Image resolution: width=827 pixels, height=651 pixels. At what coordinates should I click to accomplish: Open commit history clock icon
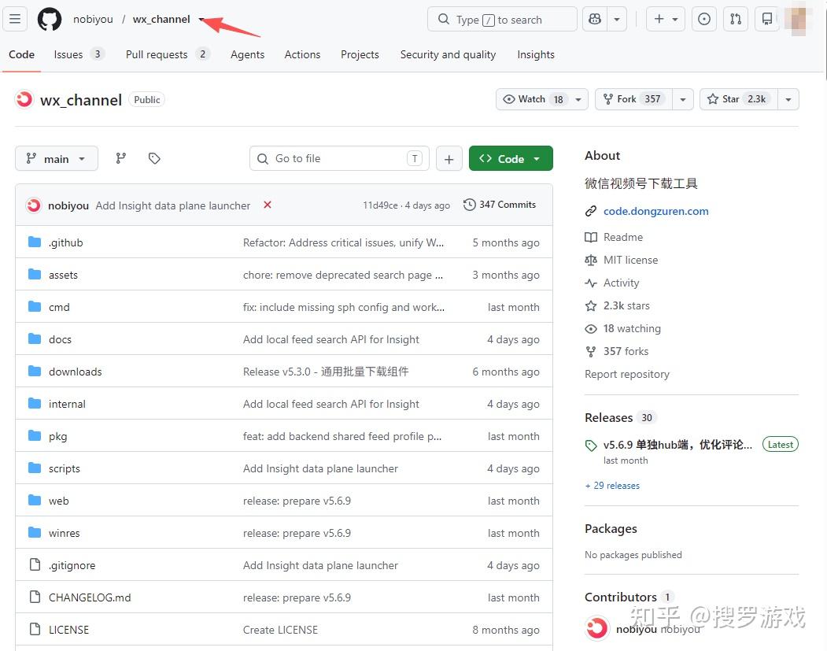point(469,205)
